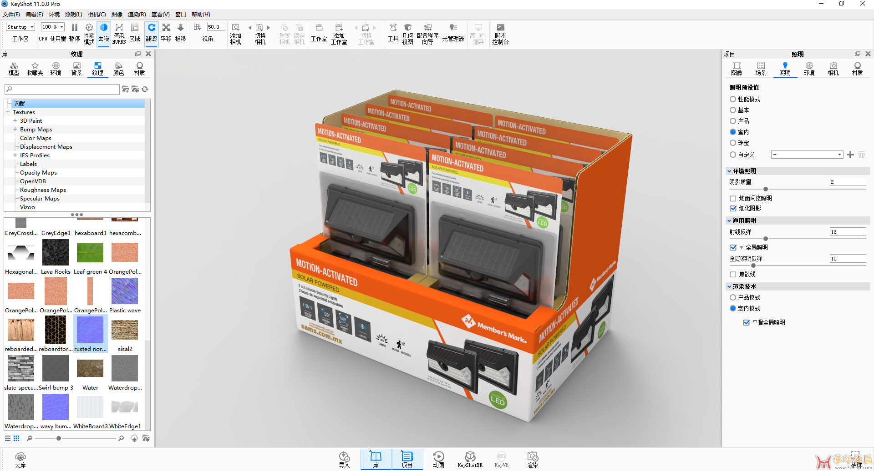Open the Light Manager (光管理器) icon
Viewport: 874px width, 471px height.
click(452, 33)
